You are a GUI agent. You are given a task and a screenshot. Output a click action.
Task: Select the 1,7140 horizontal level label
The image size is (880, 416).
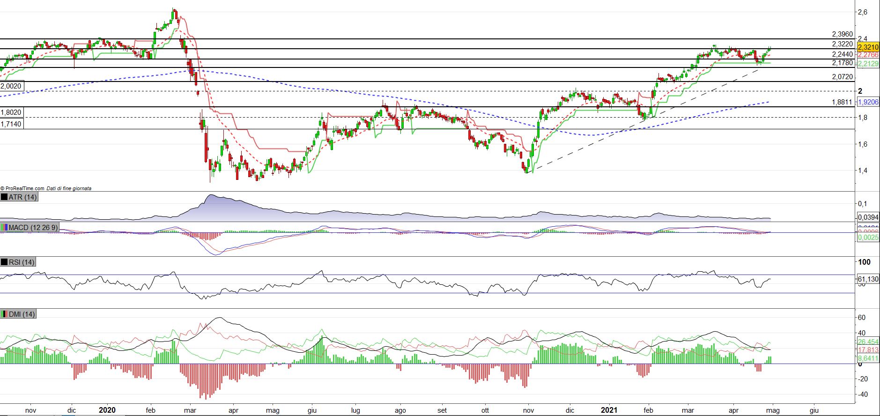[11, 124]
